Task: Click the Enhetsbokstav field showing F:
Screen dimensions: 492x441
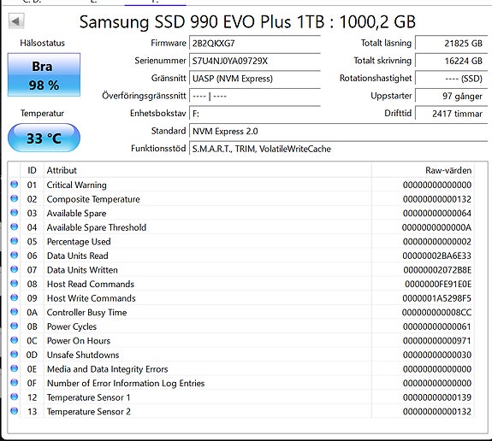Action: coord(254,114)
